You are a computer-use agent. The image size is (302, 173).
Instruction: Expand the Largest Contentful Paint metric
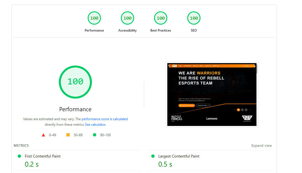pos(211,161)
